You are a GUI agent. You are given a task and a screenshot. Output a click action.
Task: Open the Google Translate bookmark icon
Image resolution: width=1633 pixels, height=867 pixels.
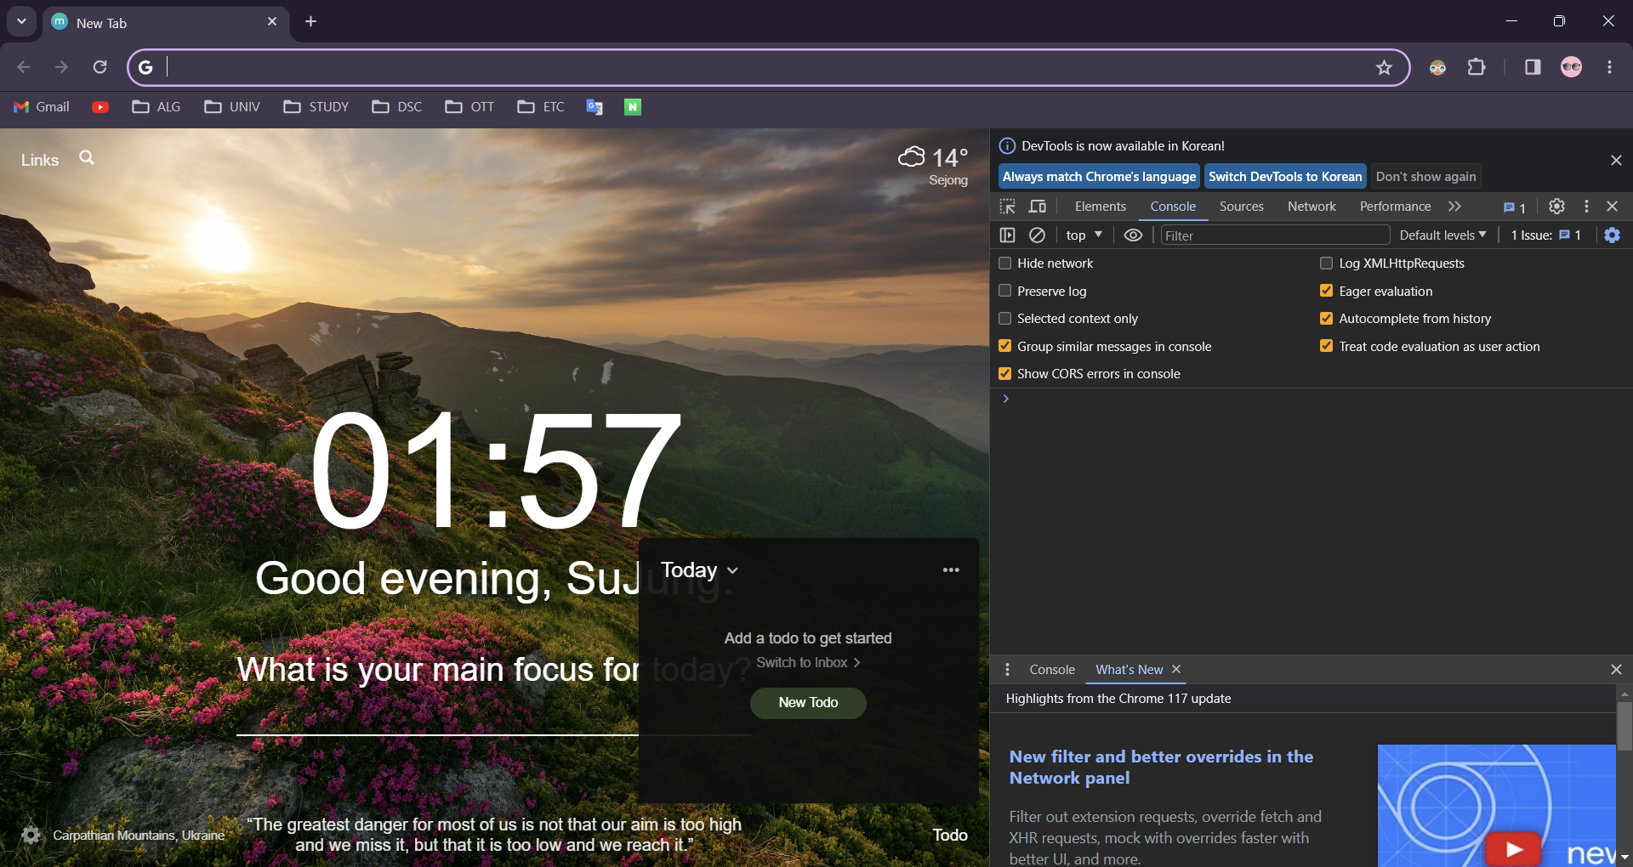point(595,107)
